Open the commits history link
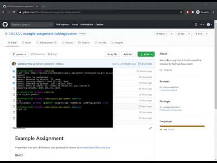 145,64
